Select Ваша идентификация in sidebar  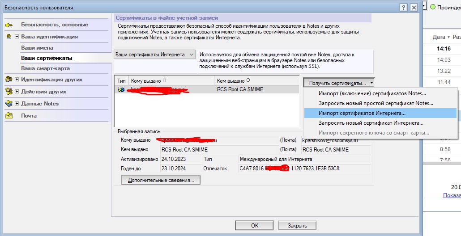(49, 37)
